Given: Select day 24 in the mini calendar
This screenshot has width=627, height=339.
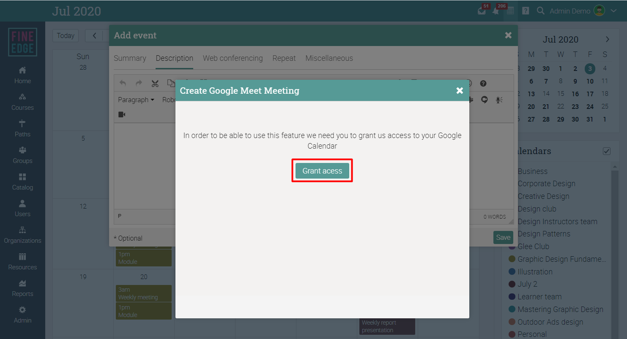Looking at the screenshot, I should point(590,106).
